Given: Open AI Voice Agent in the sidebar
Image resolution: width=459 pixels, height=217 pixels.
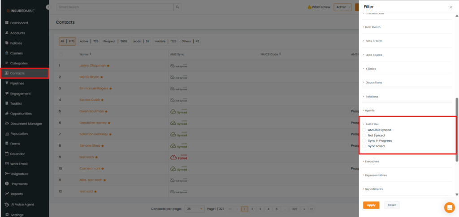Looking at the screenshot, I should [x=22, y=204].
